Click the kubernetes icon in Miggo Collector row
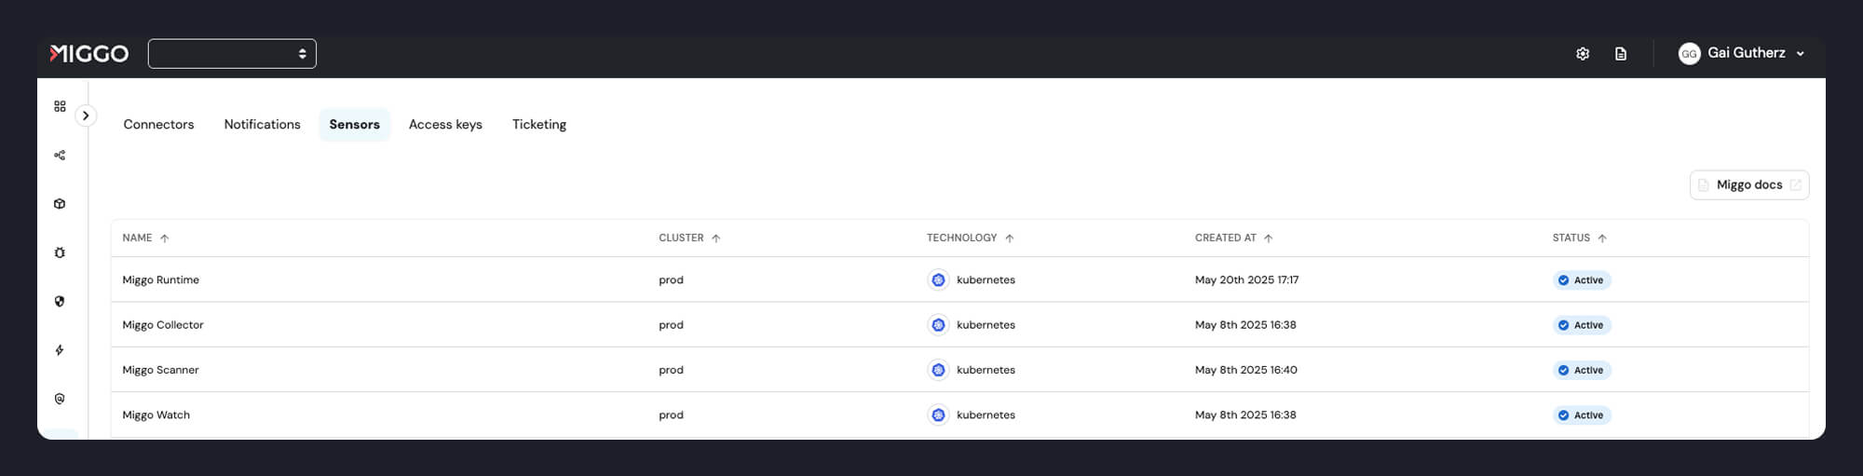This screenshot has width=1863, height=476. (938, 325)
